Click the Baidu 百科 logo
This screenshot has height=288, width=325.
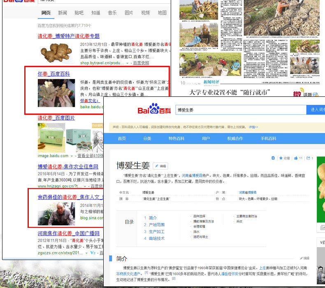tap(154, 109)
